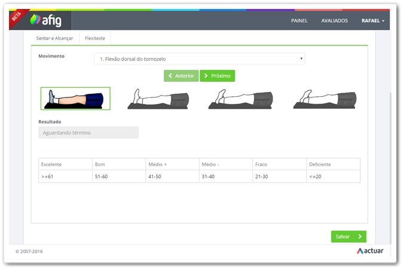The image size is (404, 270).
Task: Click the Resultado field showing Aguardando término
Action: tap(88, 133)
